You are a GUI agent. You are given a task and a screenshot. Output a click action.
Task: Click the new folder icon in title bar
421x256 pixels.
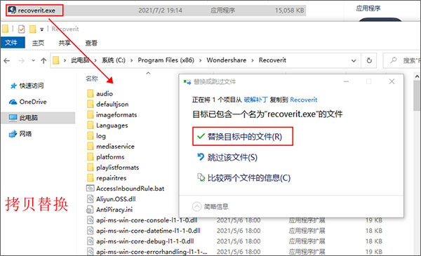pos(32,29)
